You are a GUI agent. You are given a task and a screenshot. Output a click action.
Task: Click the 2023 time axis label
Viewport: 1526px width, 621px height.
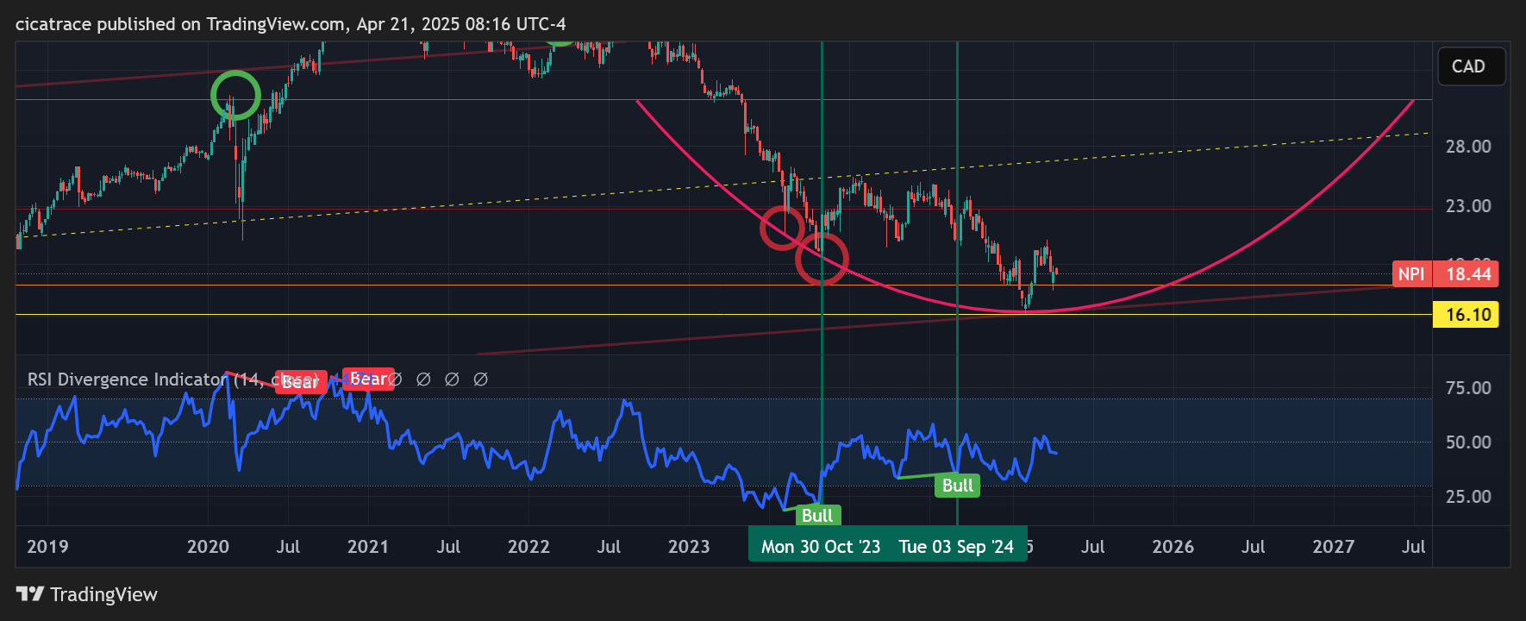click(689, 547)
